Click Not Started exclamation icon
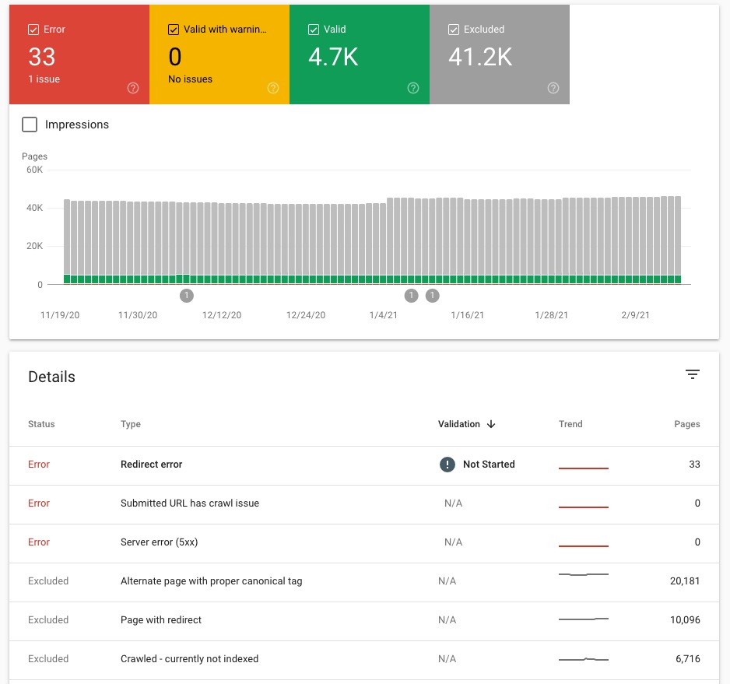This screenshot has height=684, width=730. 447,465
